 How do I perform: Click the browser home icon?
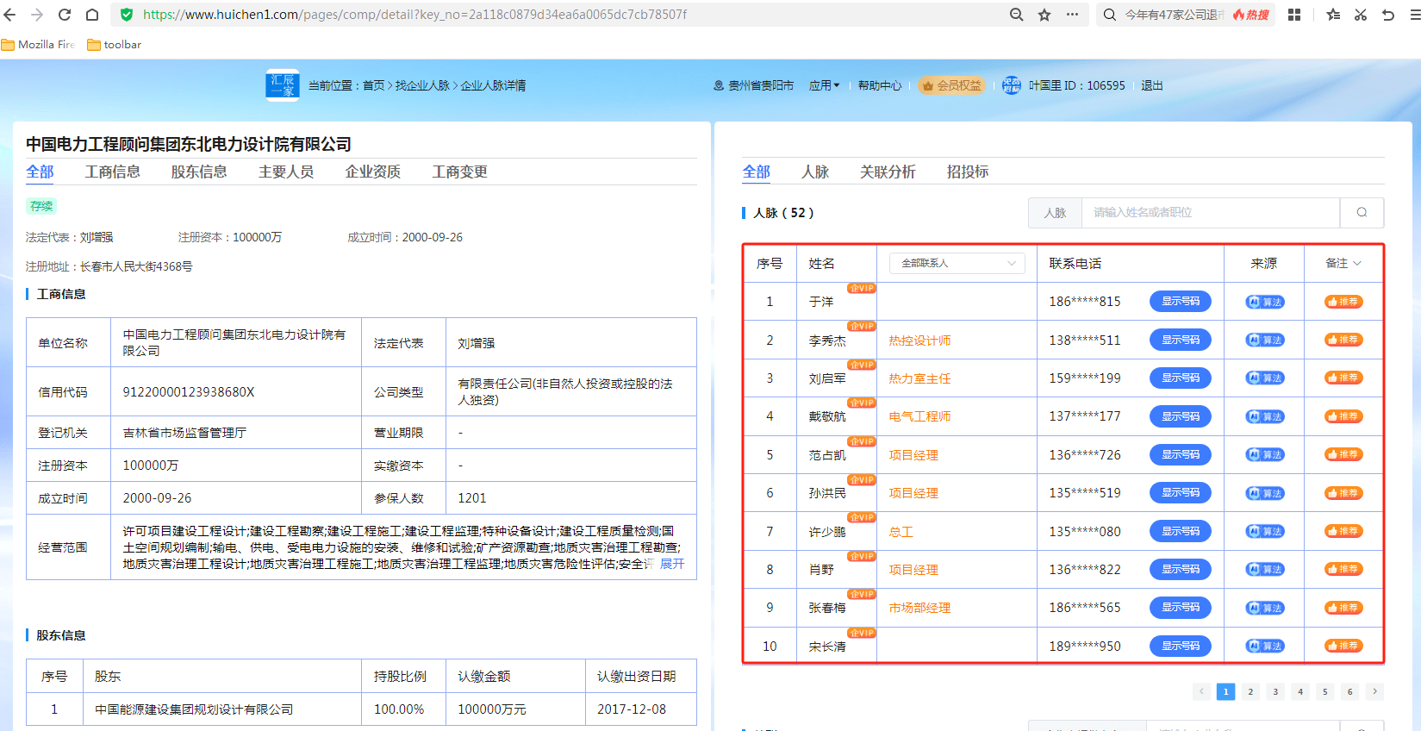pyautogui.click(x=92, y=15)
